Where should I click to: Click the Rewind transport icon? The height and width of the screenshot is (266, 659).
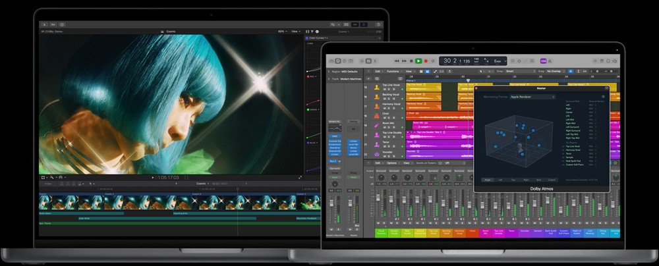point(395,61)
